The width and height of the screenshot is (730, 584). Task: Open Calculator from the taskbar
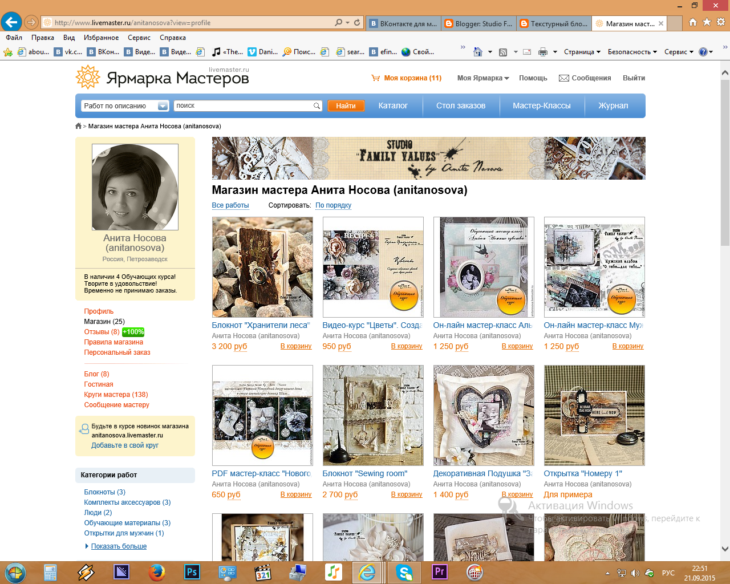(50, 572)
